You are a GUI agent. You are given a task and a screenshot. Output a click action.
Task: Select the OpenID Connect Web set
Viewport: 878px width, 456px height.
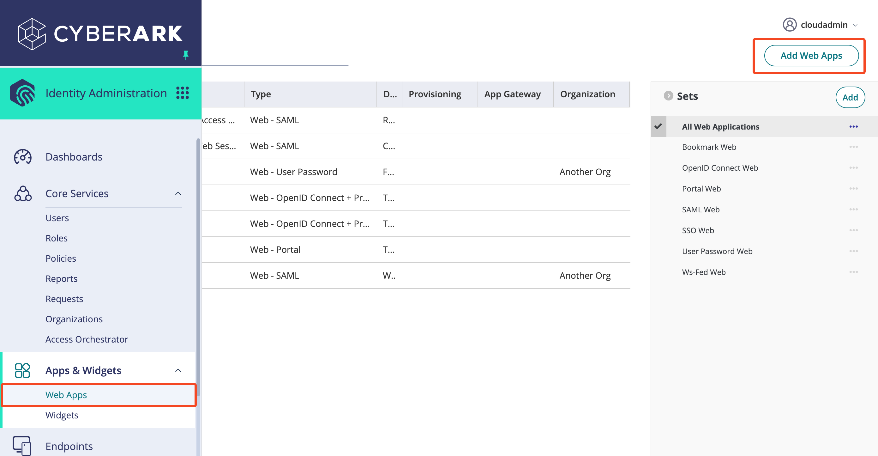tap(720, 168)
